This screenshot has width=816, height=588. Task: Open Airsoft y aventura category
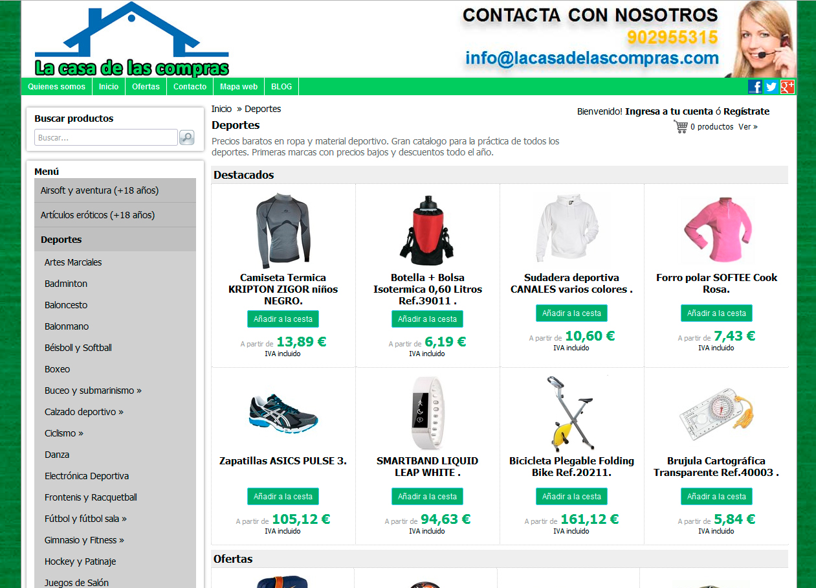115,190
